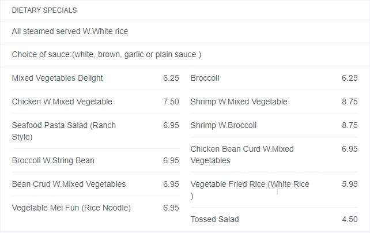This screenshot has width=370, height=233.
Task: Click the 5.95 price of Vegetable Fried Rice
Action: click(350, 184)
